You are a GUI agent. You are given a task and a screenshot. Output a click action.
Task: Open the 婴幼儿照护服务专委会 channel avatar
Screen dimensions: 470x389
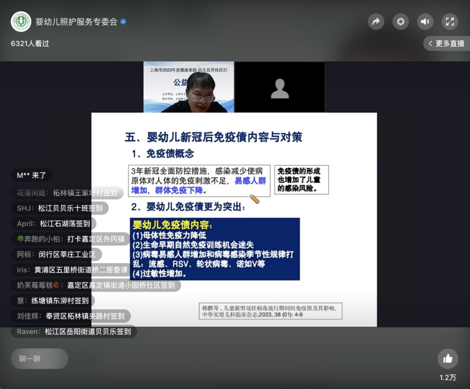coord(21,22)
